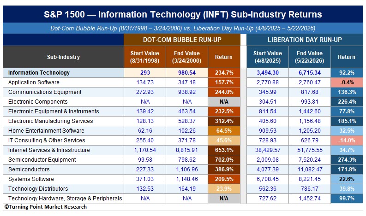Select the 'Information Technology' row label
366x216 pixels.
coord(39,73)
